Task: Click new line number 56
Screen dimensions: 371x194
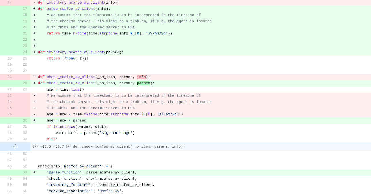Action: (25, 191)
